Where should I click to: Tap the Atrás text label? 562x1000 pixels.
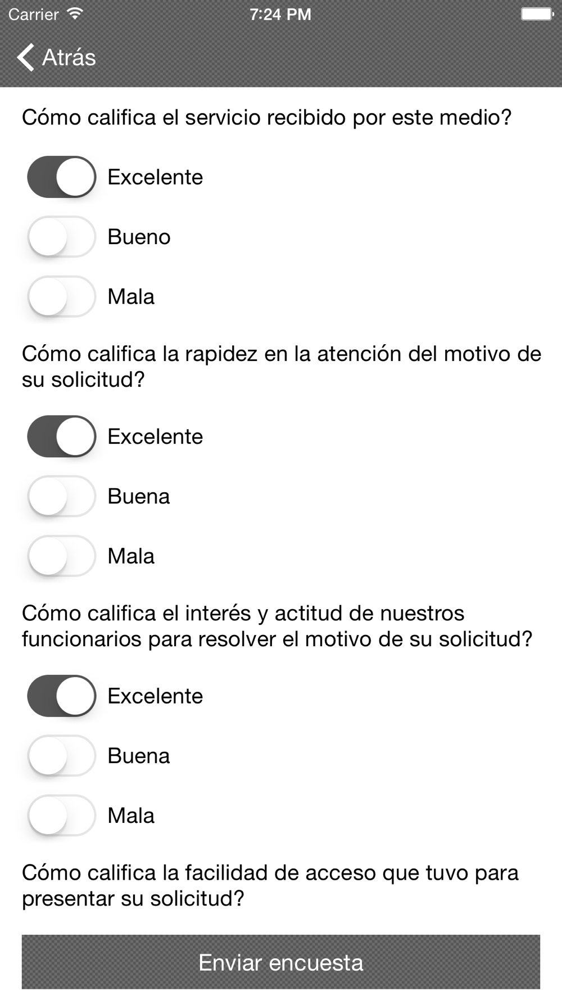pos(69,57)
